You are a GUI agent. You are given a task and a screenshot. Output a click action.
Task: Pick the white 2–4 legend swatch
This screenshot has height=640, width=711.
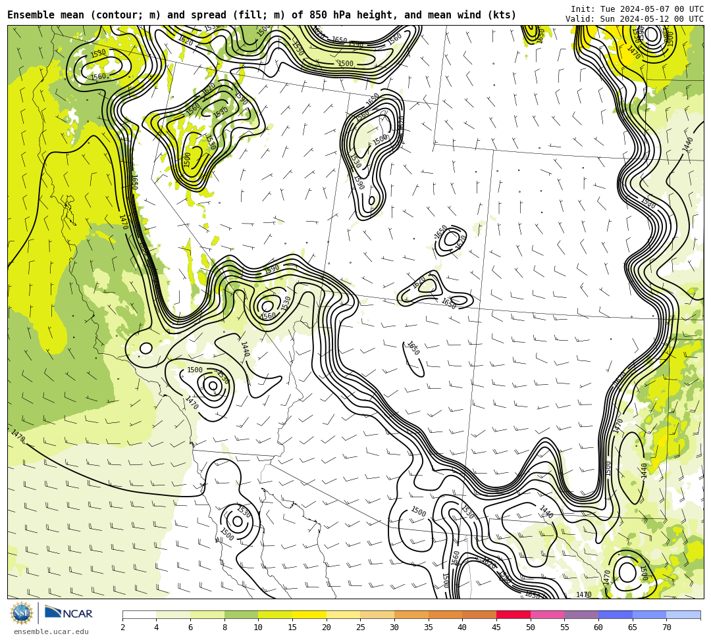(139, 614)
